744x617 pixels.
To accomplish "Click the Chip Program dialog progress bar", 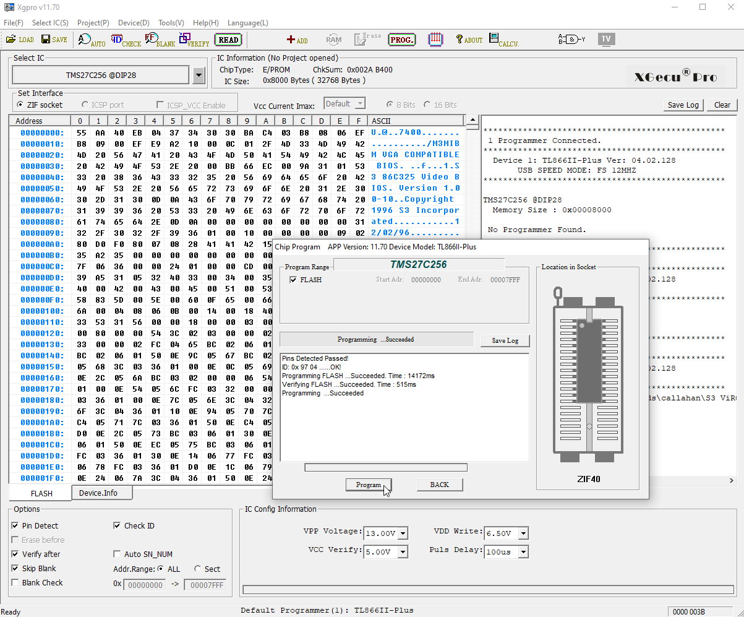I will [386, 467].
